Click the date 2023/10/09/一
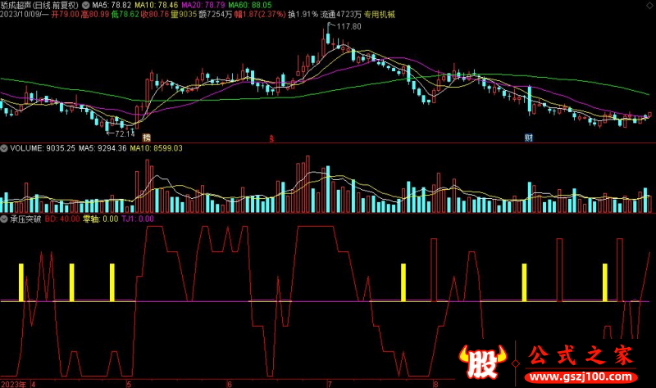This screenshot has height=388, width=656. (x=25, y=14)
